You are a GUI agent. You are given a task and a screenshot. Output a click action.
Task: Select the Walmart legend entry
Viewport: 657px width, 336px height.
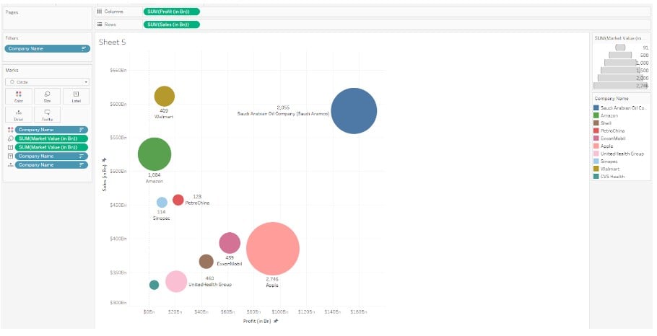[606, 169]
